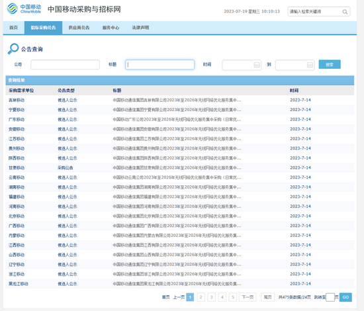Click the search magnifier icon in header
This screenshot has width=364, height=311.
pos(345,12)
